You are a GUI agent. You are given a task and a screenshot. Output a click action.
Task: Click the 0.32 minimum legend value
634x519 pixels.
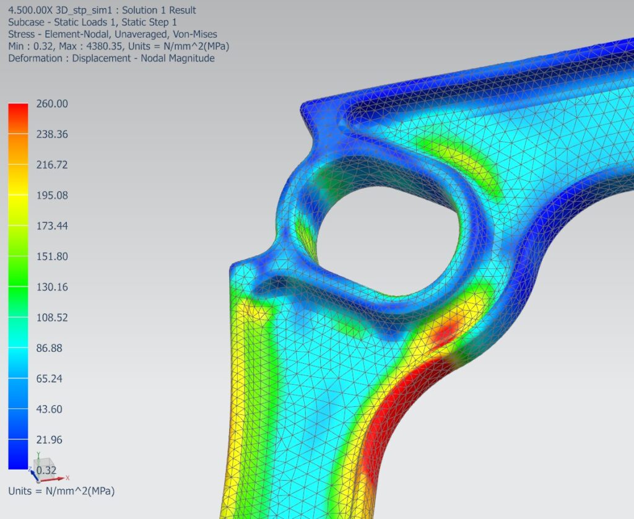[x=47, y=470]
